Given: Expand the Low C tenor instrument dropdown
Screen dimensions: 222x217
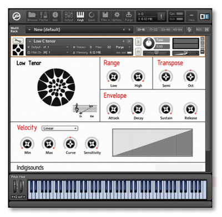Looking at the screenshot, I should pos(30,41).
